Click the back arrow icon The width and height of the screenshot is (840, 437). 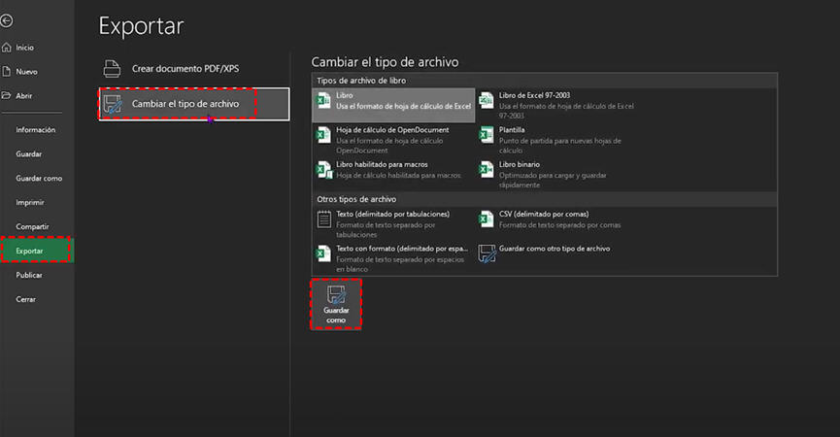pos(6,21)
